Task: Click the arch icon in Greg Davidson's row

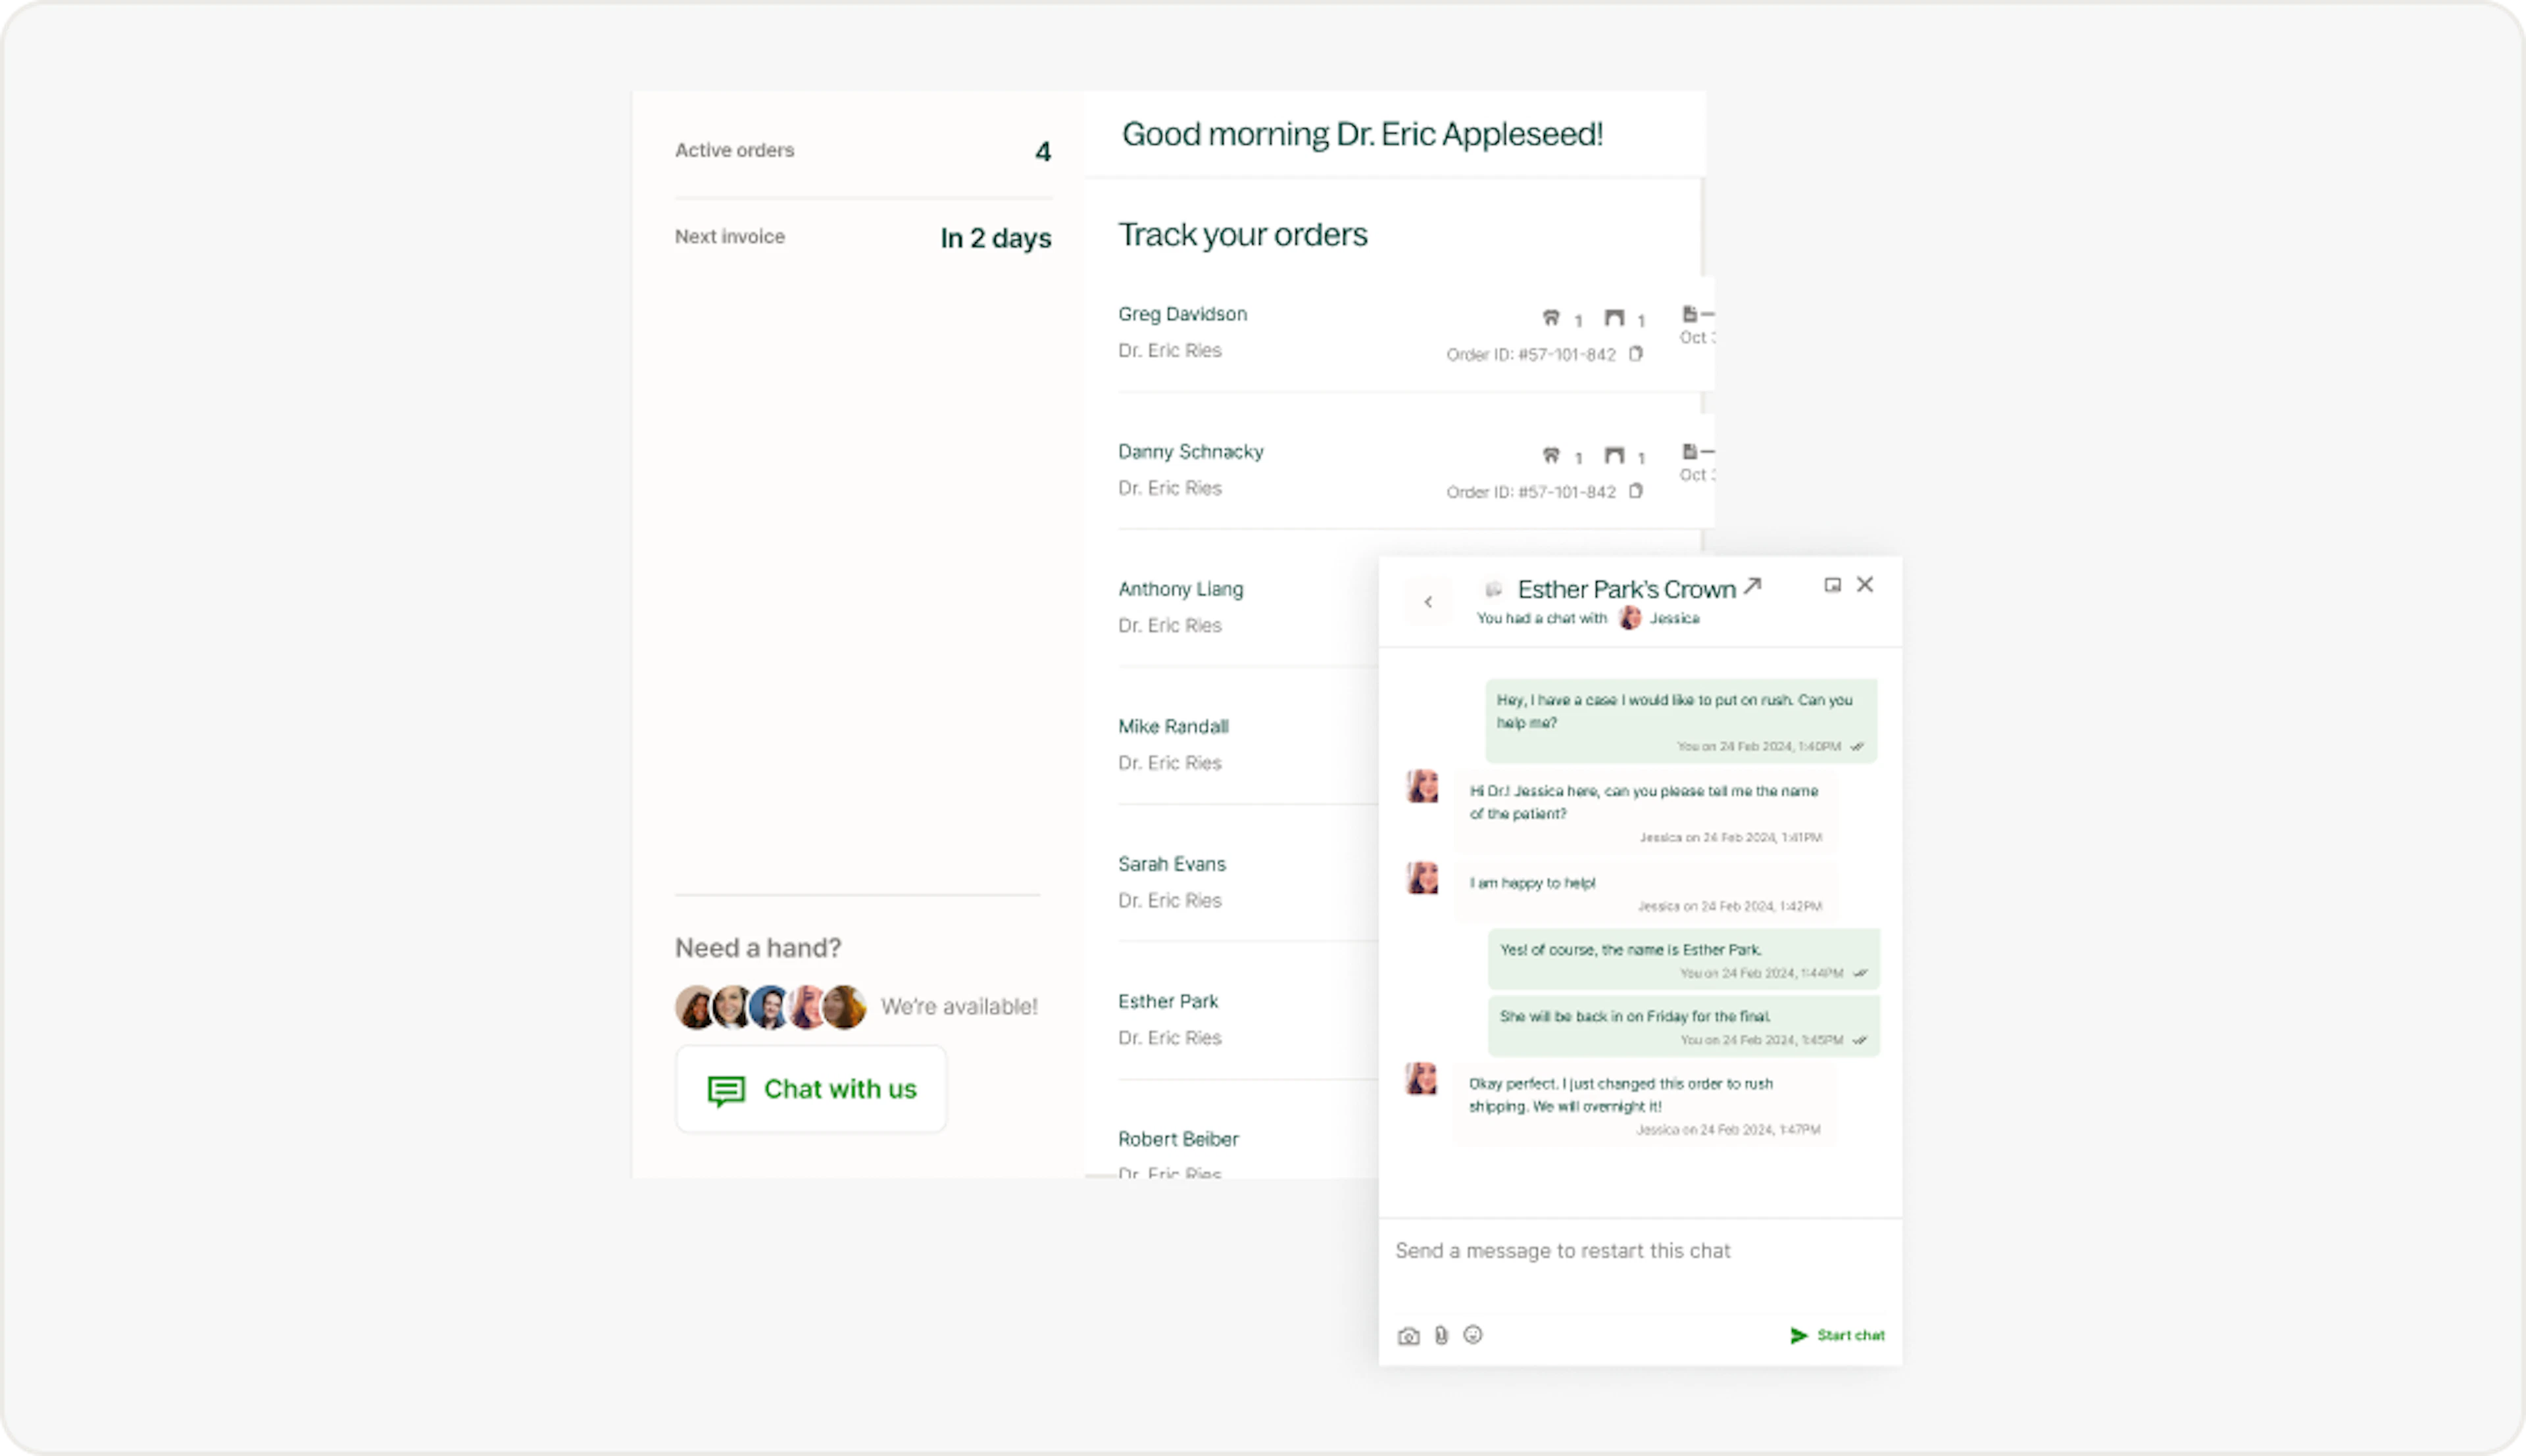Action: click(1614, 318)
